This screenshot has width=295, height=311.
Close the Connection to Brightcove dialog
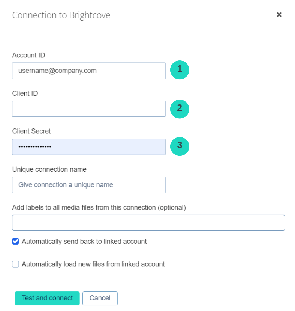click(279, 15)
